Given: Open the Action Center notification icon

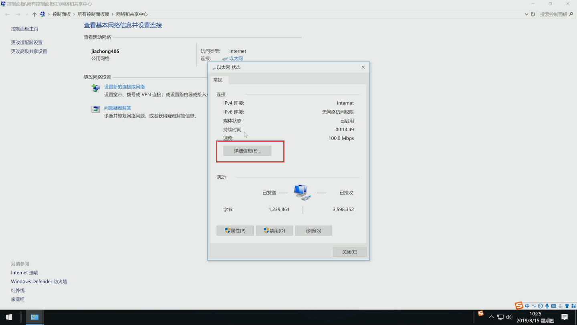Looking at the screenshot, I should (x=565, y=317).
